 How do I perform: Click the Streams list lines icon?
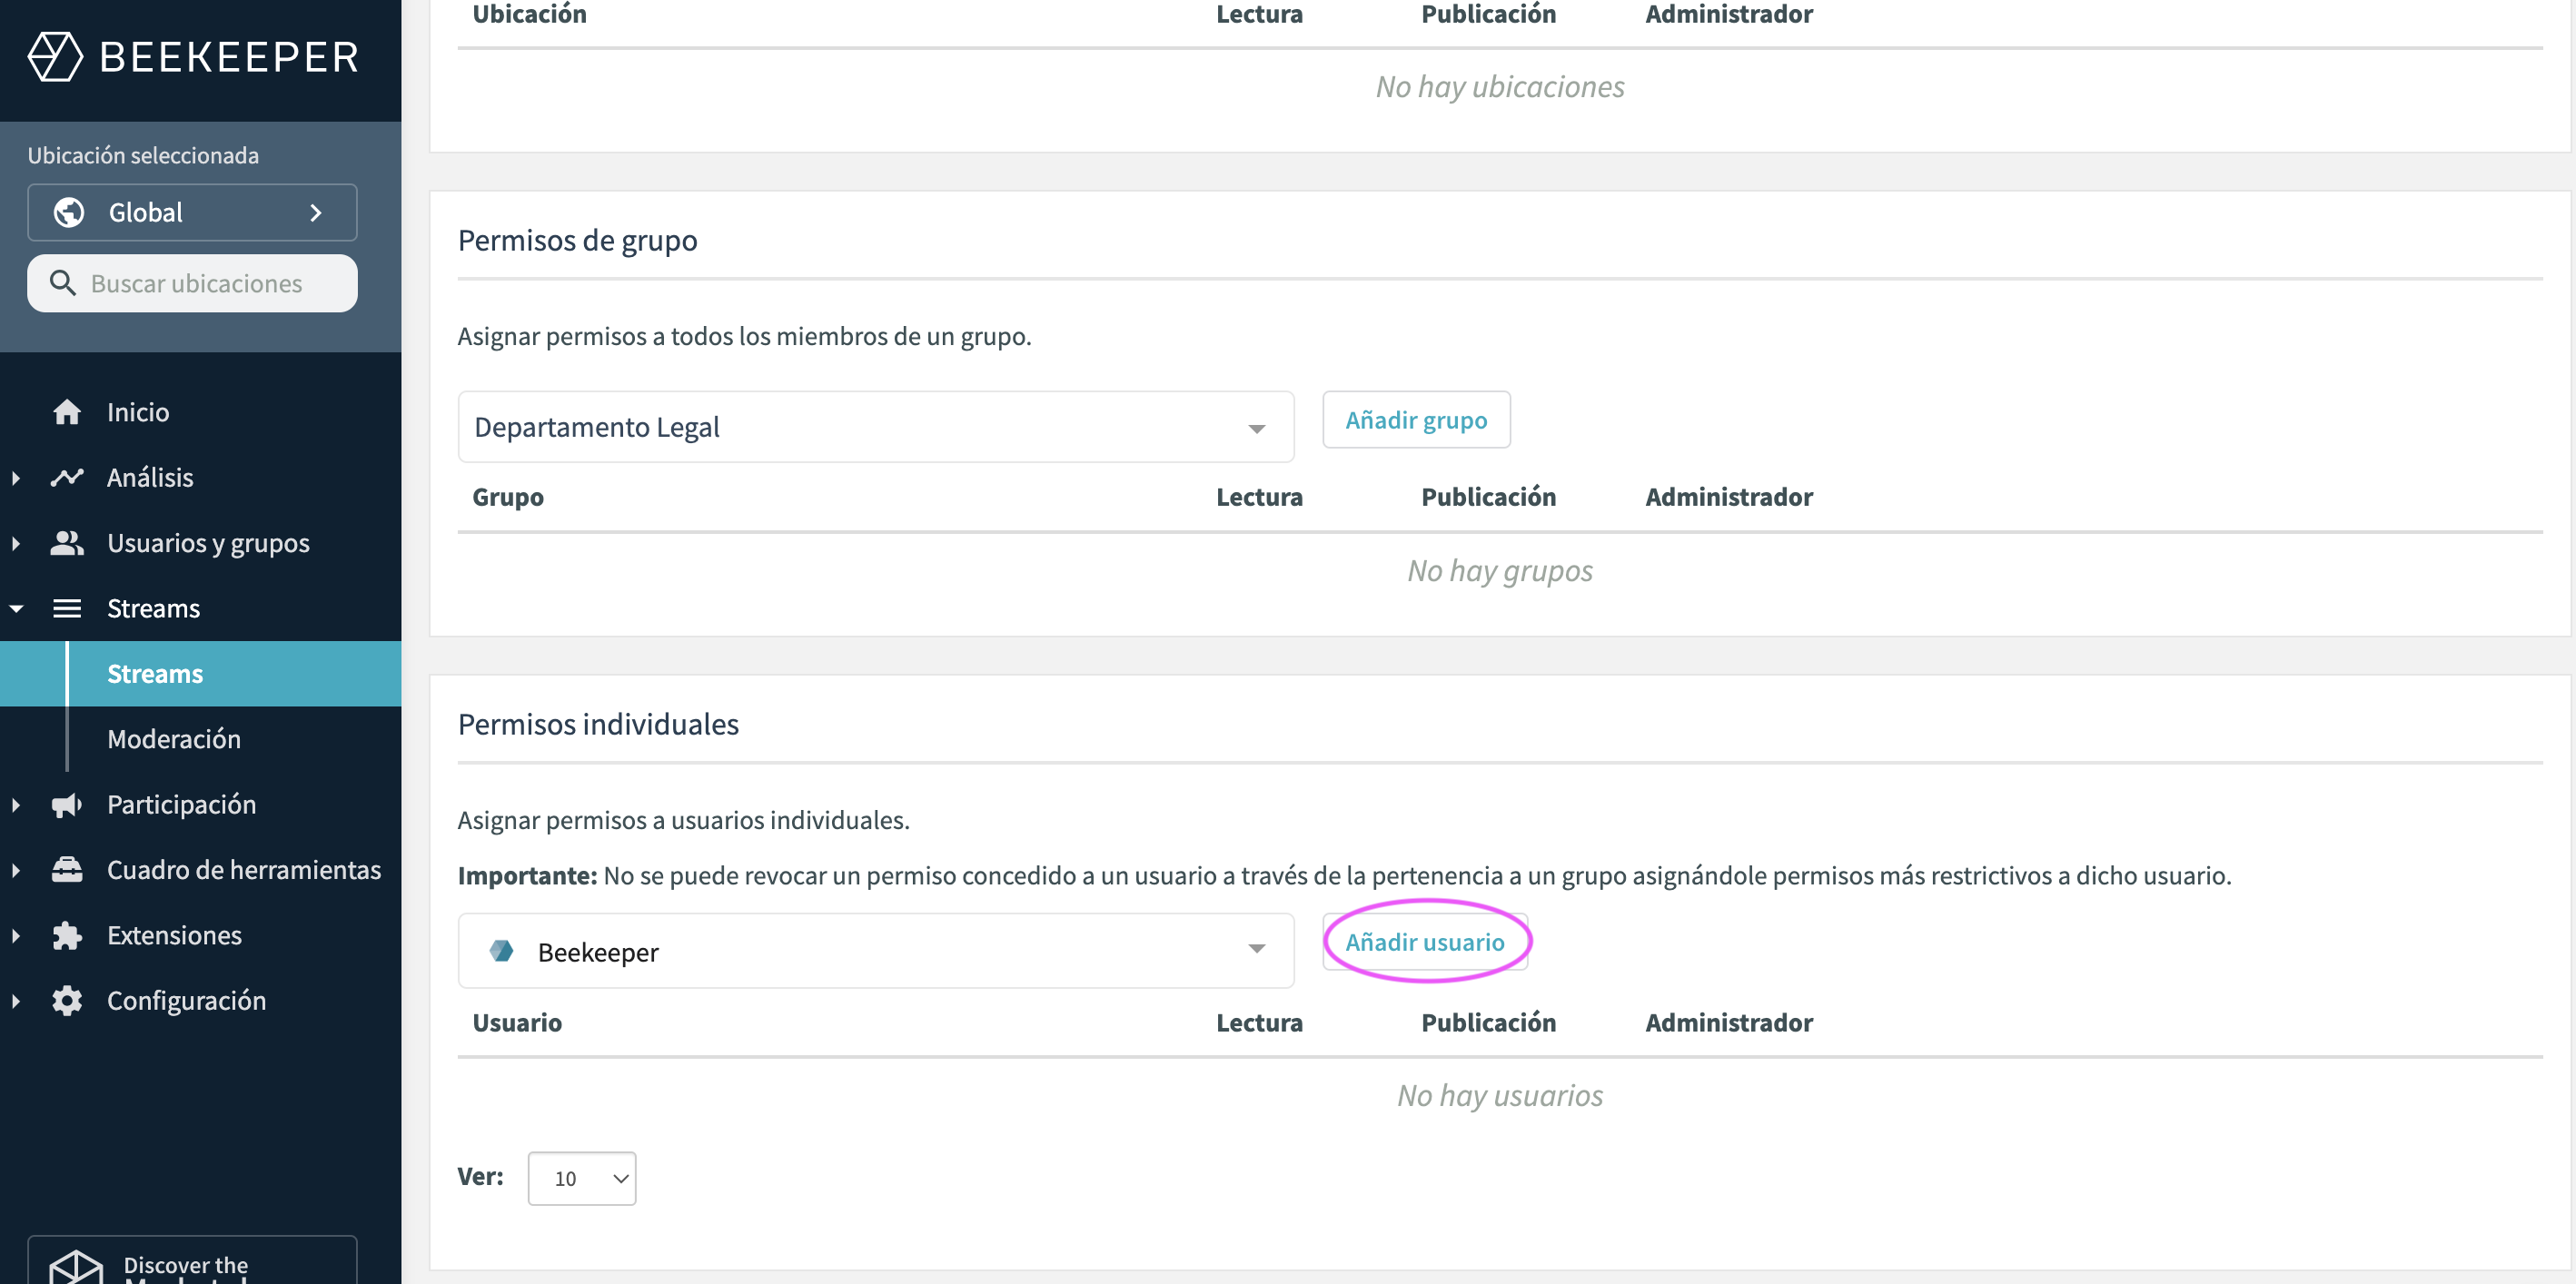point(67,608)
